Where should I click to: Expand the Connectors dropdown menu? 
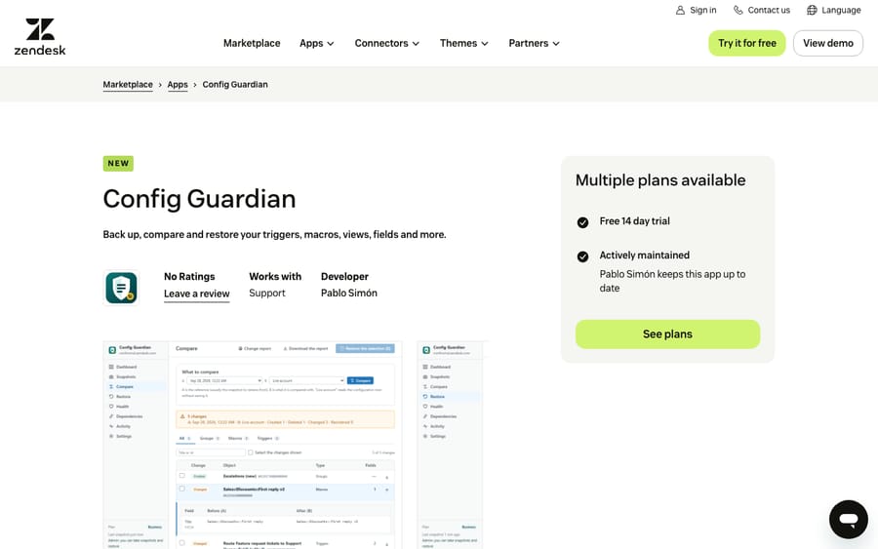[x=387, y=43]
